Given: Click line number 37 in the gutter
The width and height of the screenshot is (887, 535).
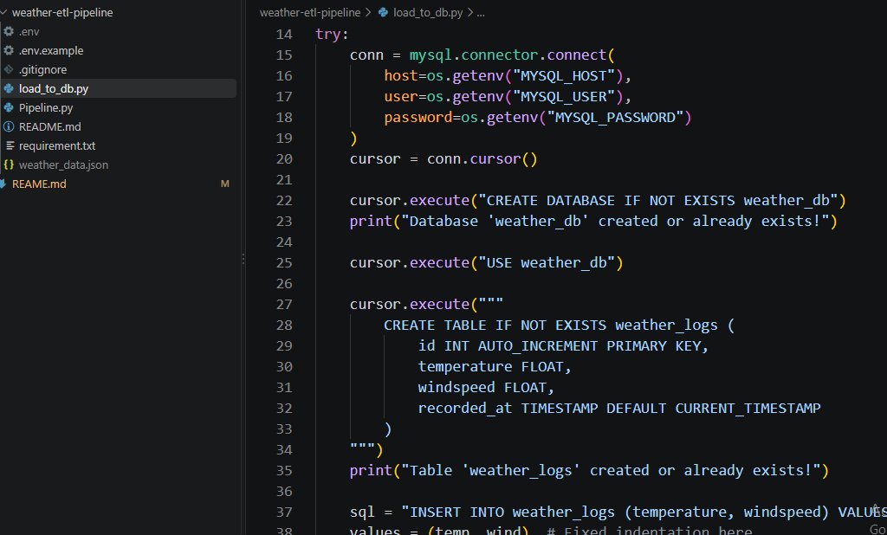Looking at the screenshot, I should click(x=284, y=512).
